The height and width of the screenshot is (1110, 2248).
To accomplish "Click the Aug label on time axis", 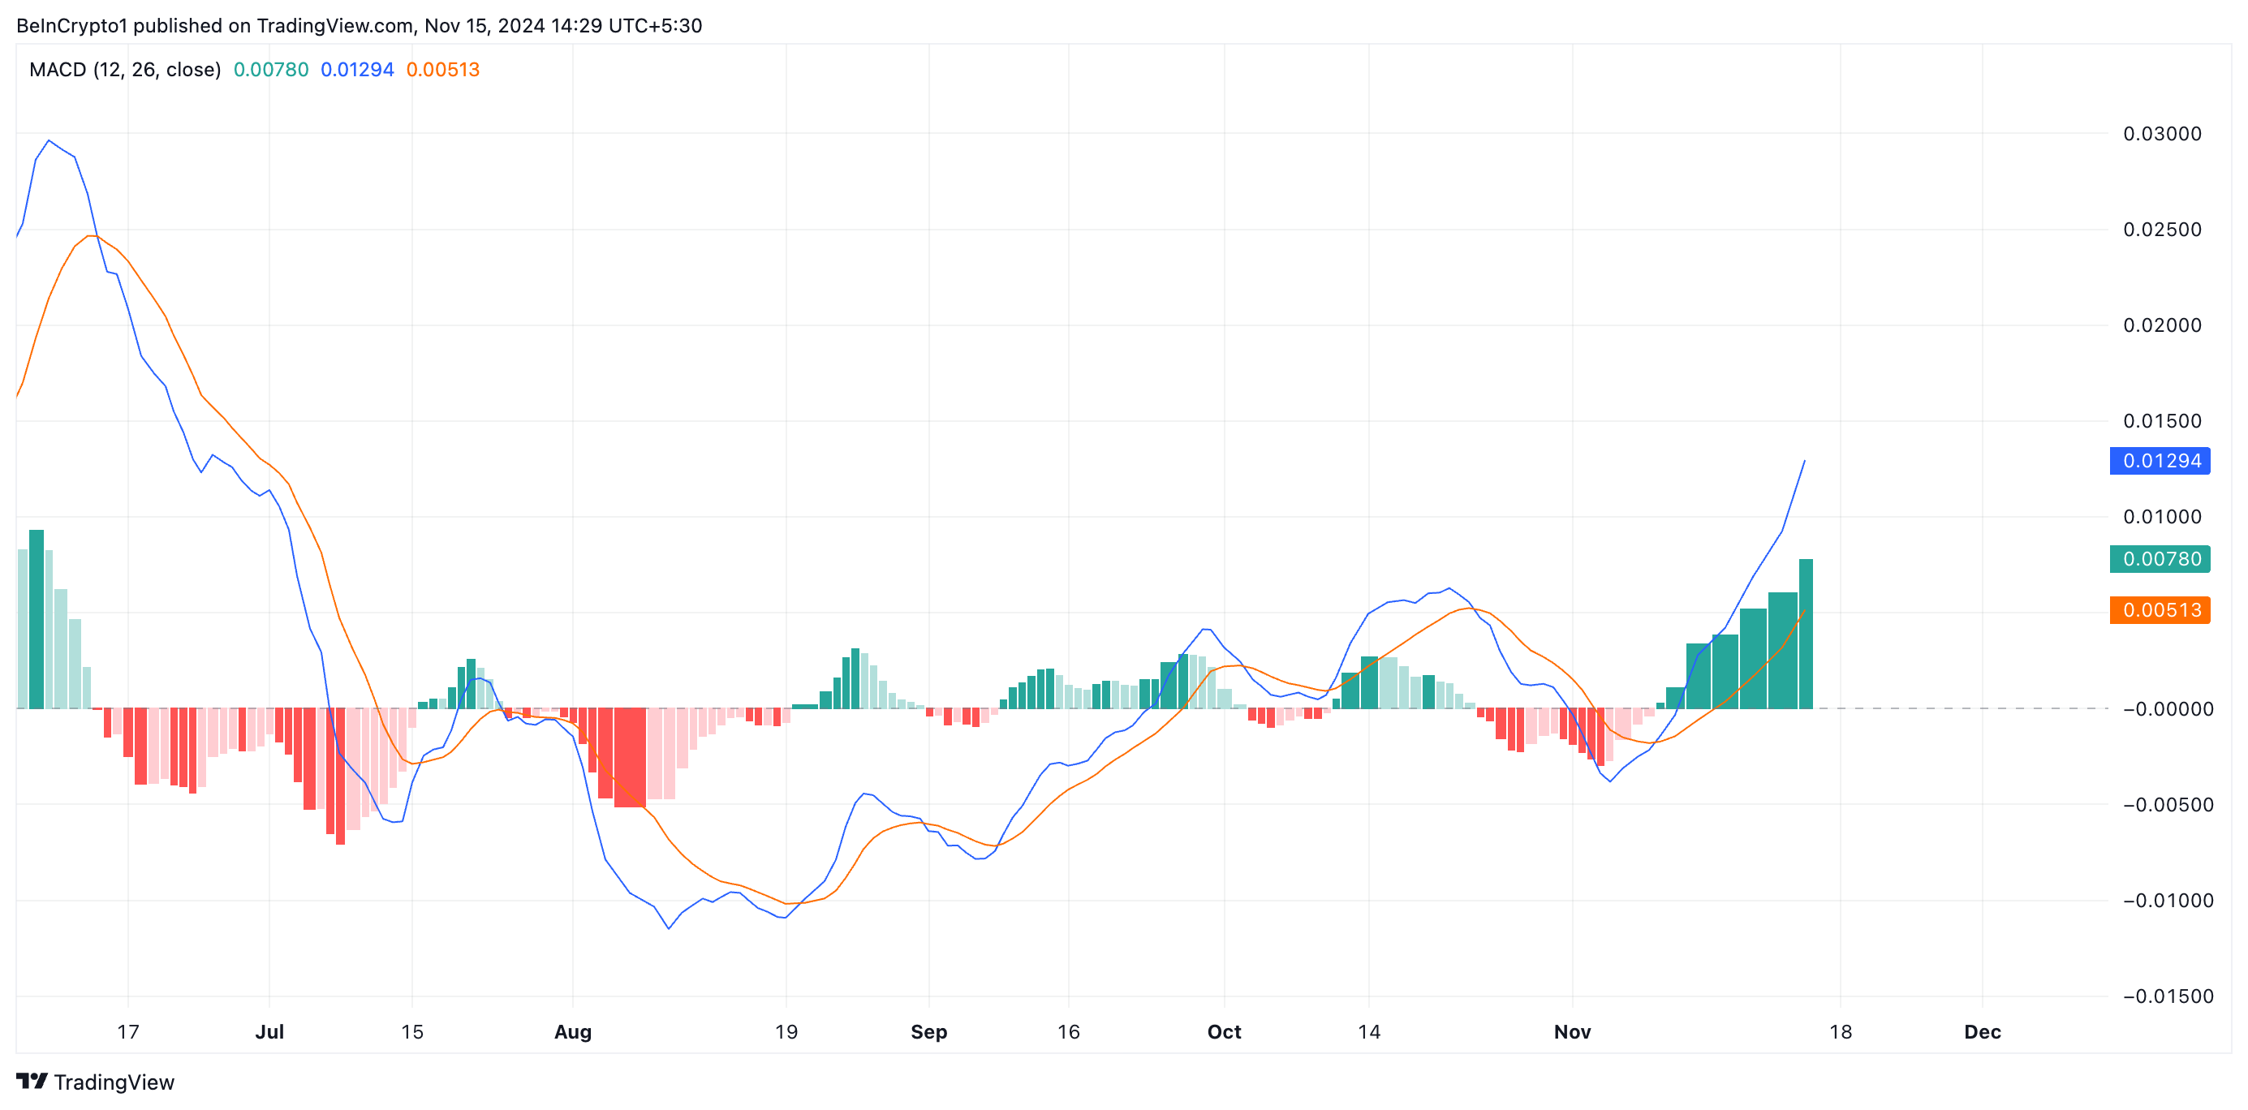I will coord(572,1031).
